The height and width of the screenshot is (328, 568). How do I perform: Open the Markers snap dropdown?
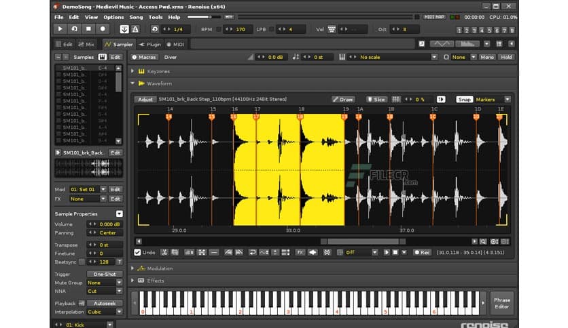pos(507,100)
